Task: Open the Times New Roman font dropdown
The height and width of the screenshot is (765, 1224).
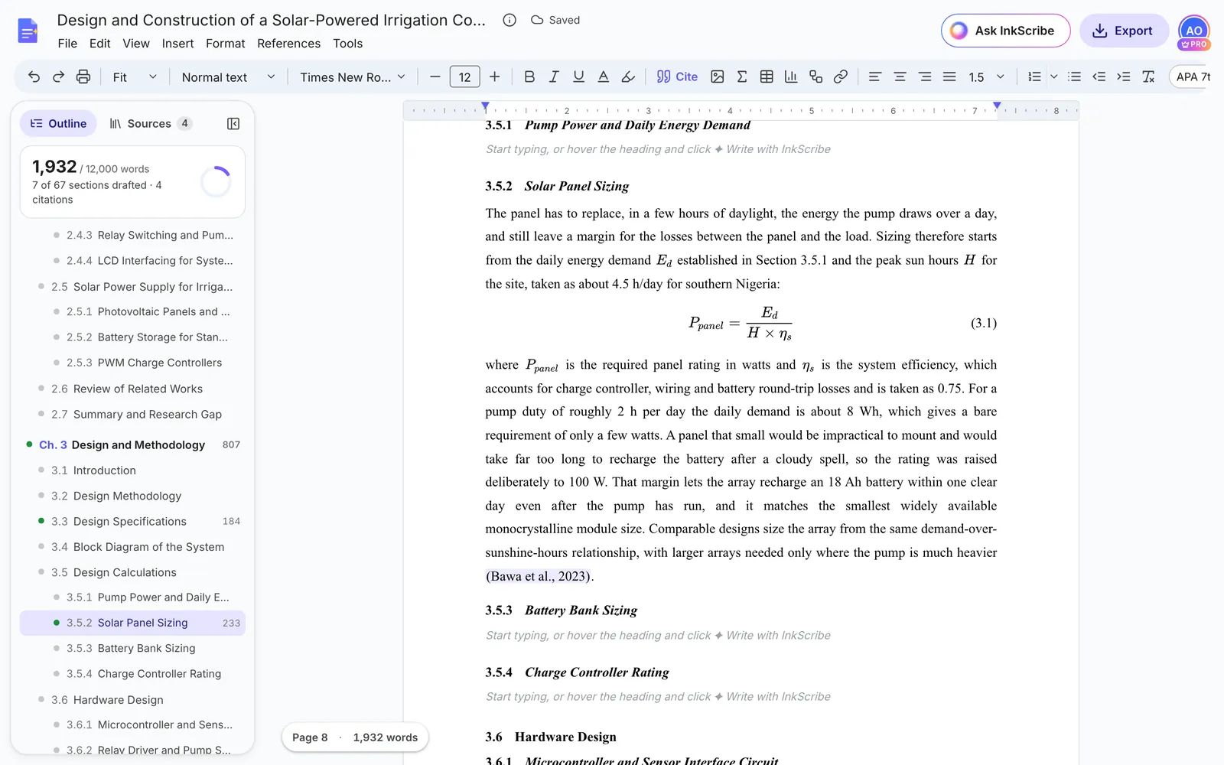Action: 353,76
